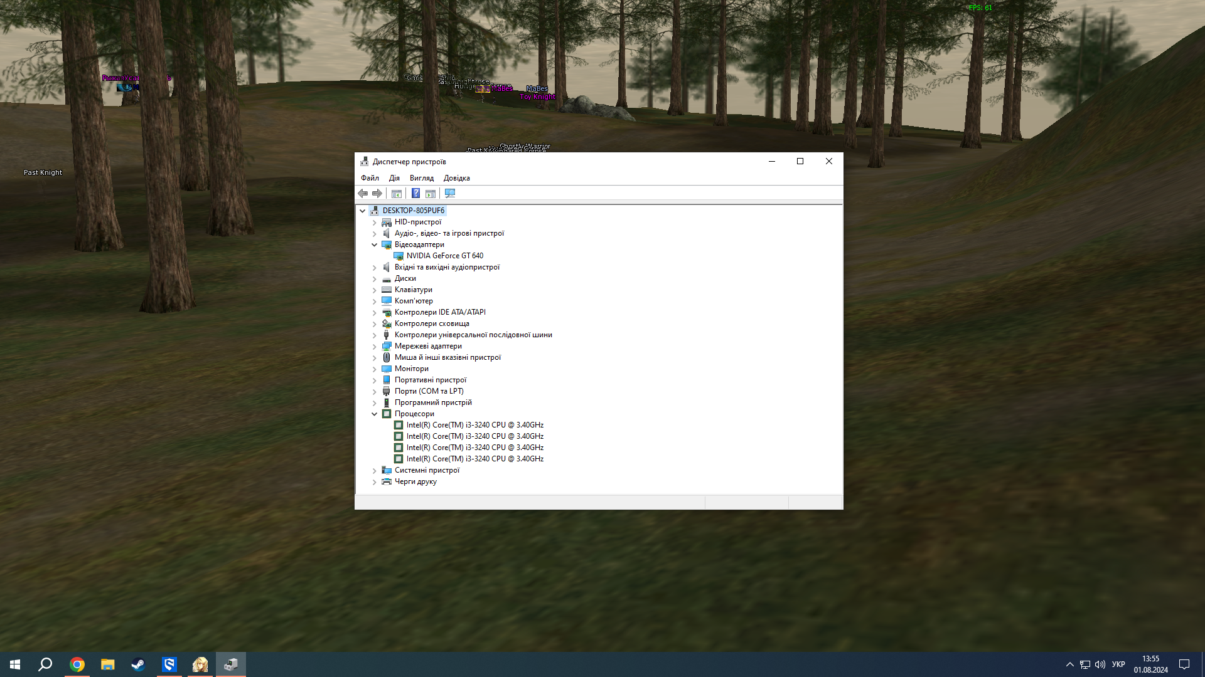Click Scan for hardware changes icon
Image resolution: width=1205 pixels, height=677 pixels.
[x=450, y=193]
